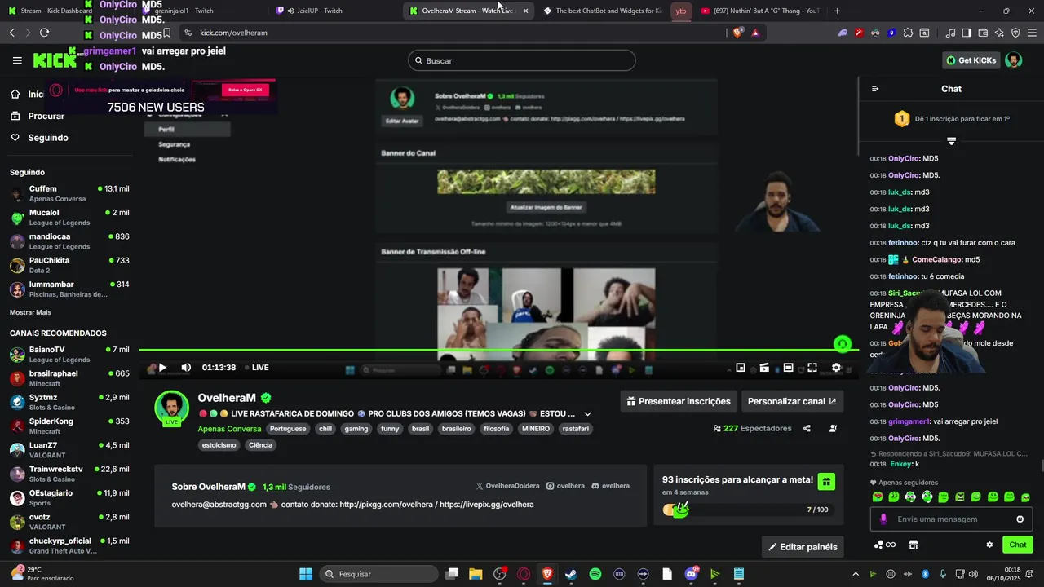Switch player to theater mode
1044x587 pixels.
pos(788,368)
